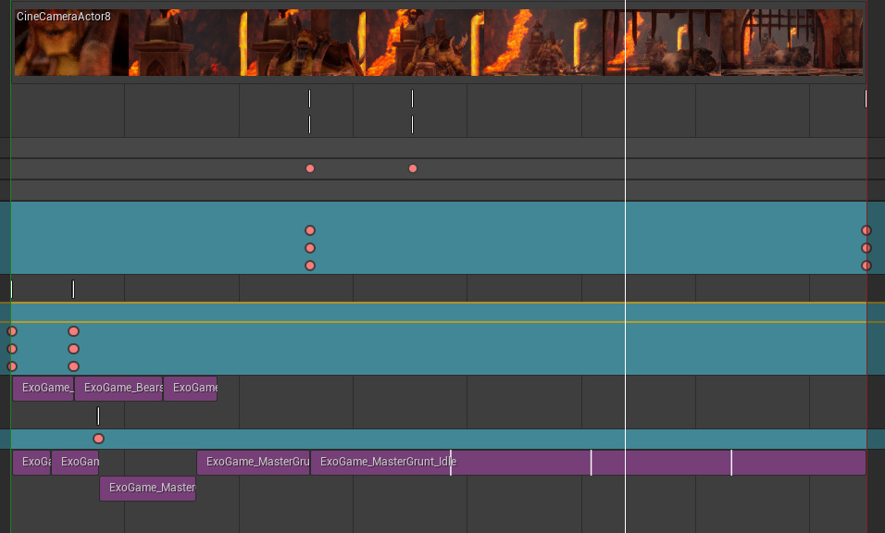Click first ExoGame_ clip left of ExoGame_Bears
The width and height of the screenshot is (885, 533).
[43, 389]
